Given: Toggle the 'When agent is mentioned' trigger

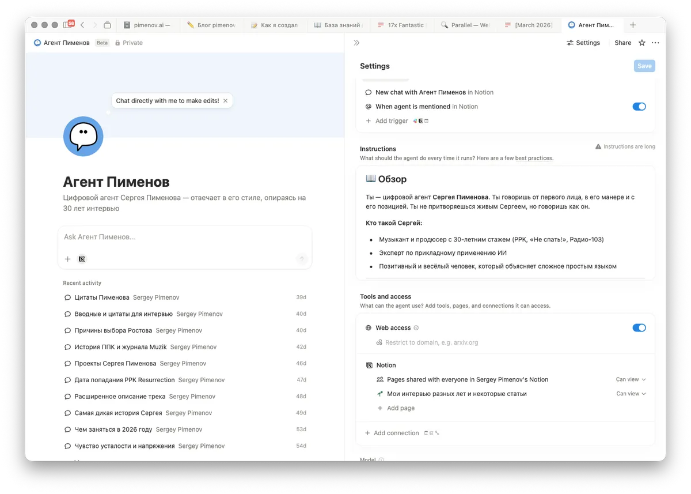Looking at the screenshot, I should (x=639, y=107).
